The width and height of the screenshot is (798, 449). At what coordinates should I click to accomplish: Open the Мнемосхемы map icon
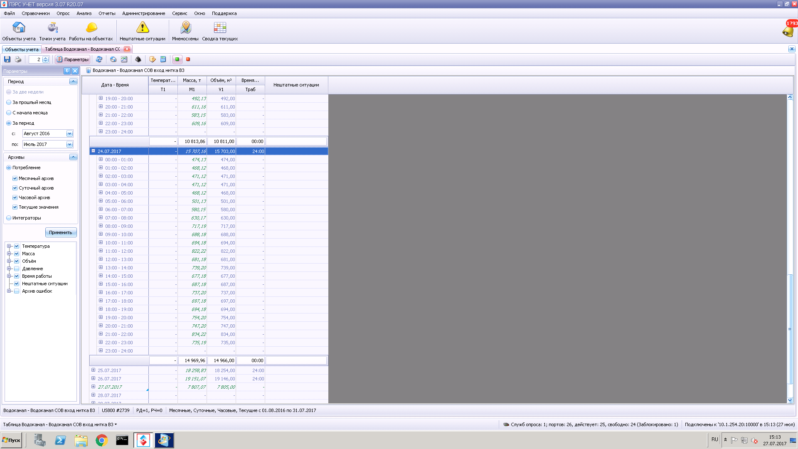click(x=185, y=31)
